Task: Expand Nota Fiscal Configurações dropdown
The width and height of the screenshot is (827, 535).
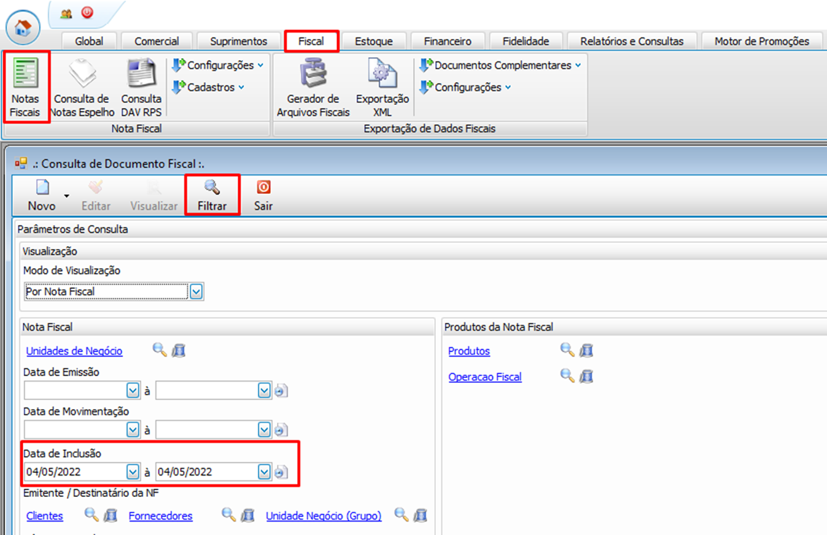Action: point(218,65)
